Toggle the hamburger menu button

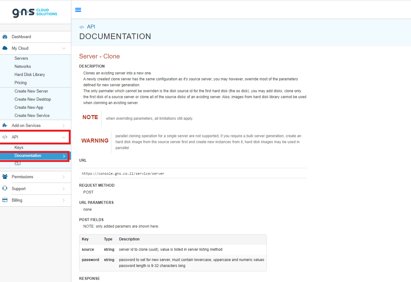78,10
